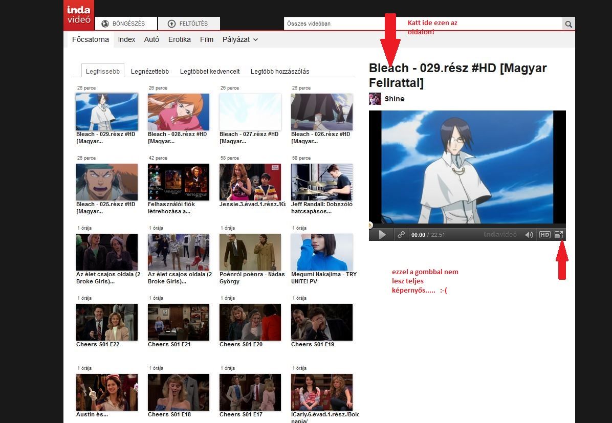Open the Bleach - 025.rész thumbnail
The height and width of the screenshot is (423, 612).
point(107,182)
